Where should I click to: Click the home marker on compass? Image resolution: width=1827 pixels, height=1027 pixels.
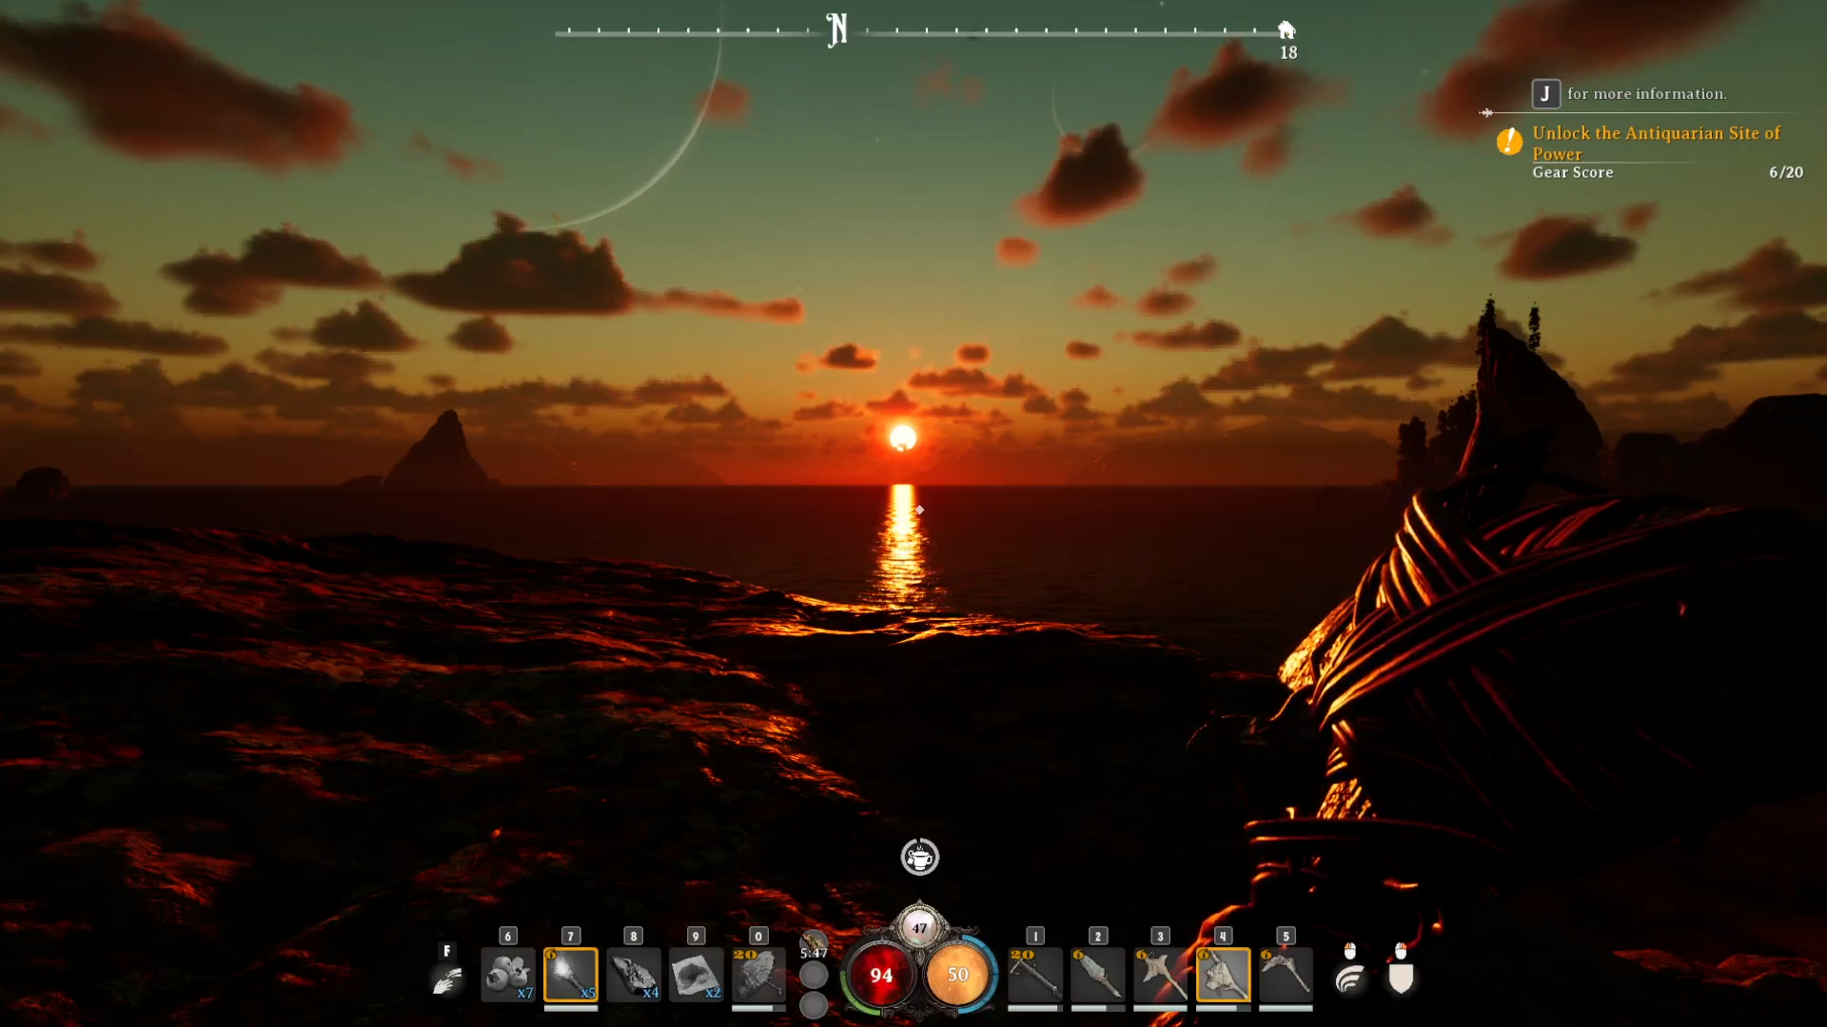1287,30
